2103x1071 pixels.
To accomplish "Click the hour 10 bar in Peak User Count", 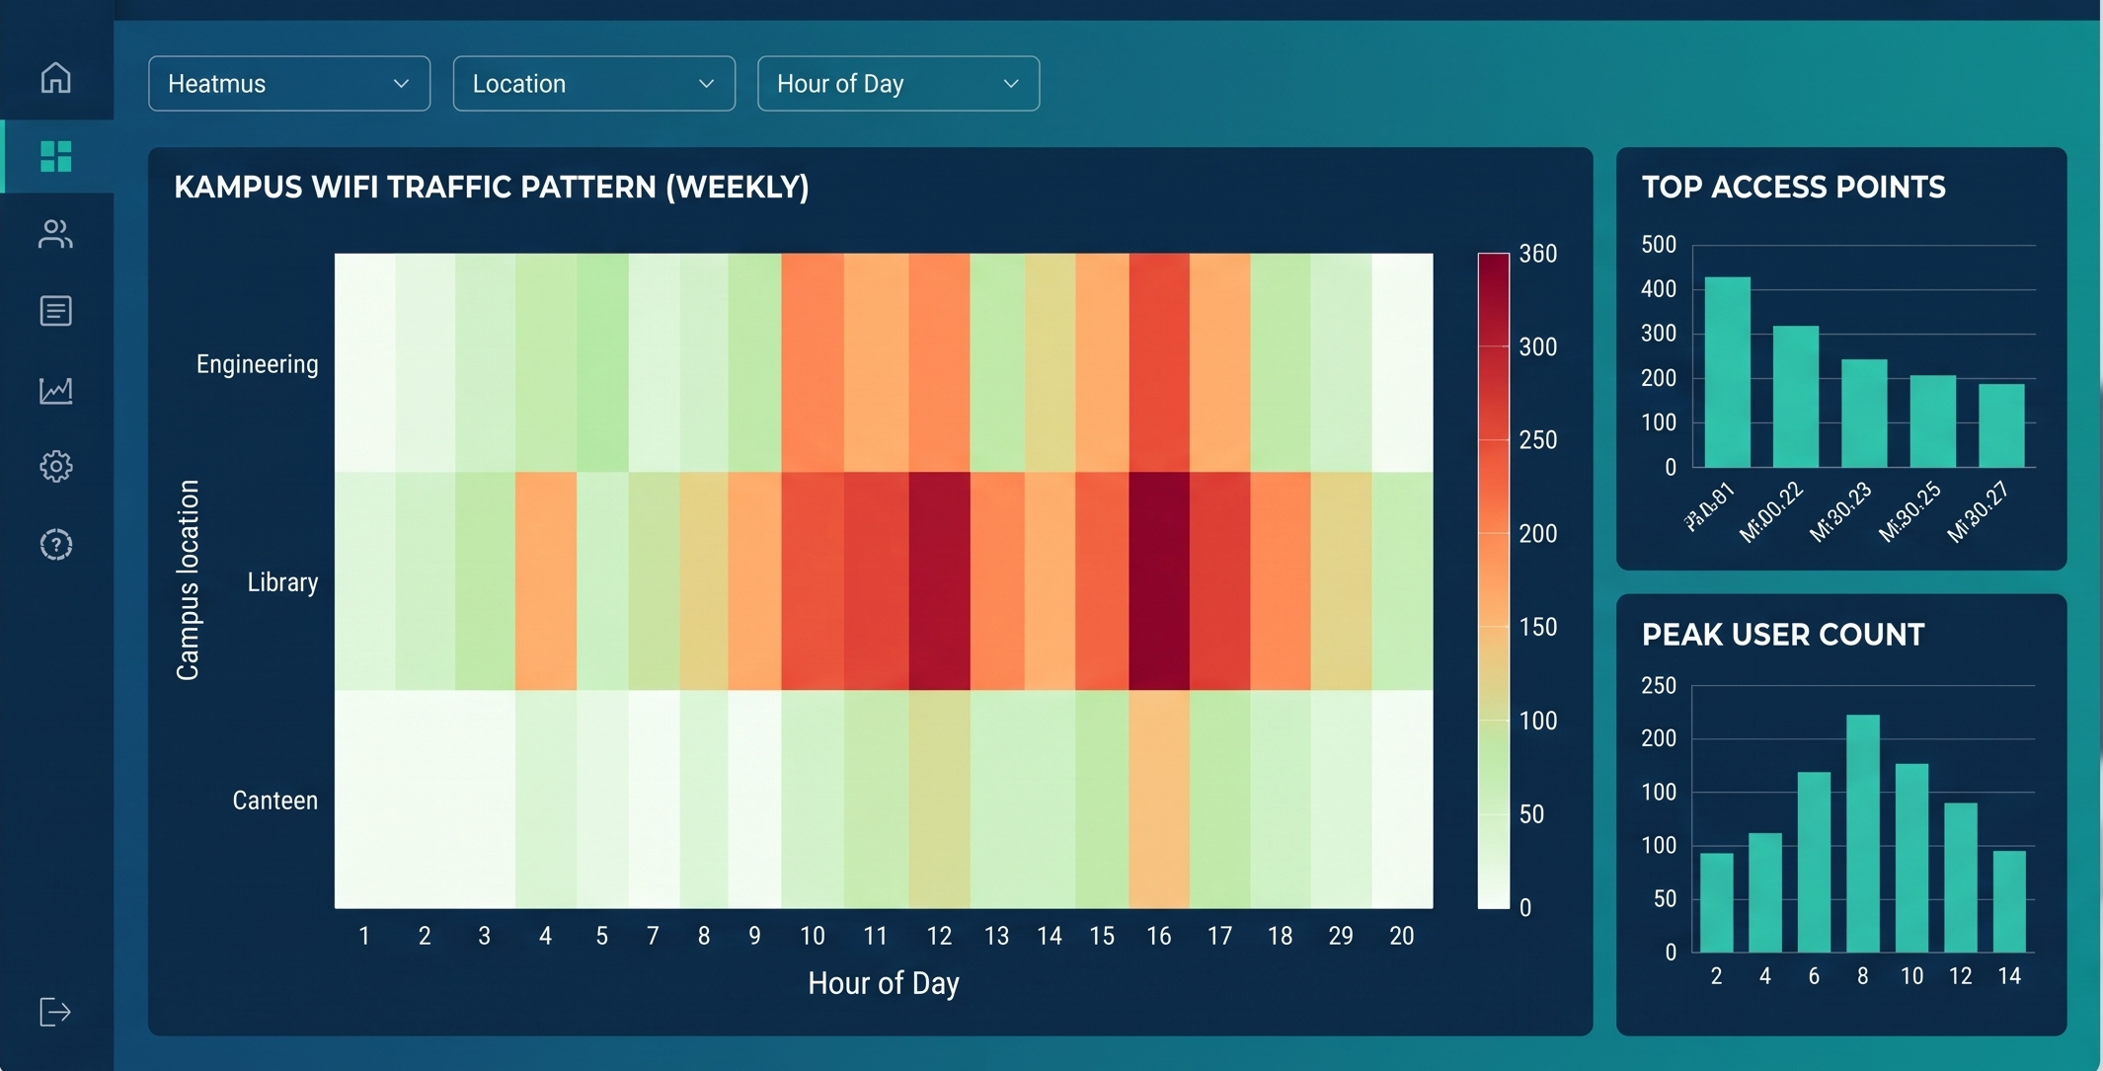I will pyautogui.click(x=1911, y=858).
